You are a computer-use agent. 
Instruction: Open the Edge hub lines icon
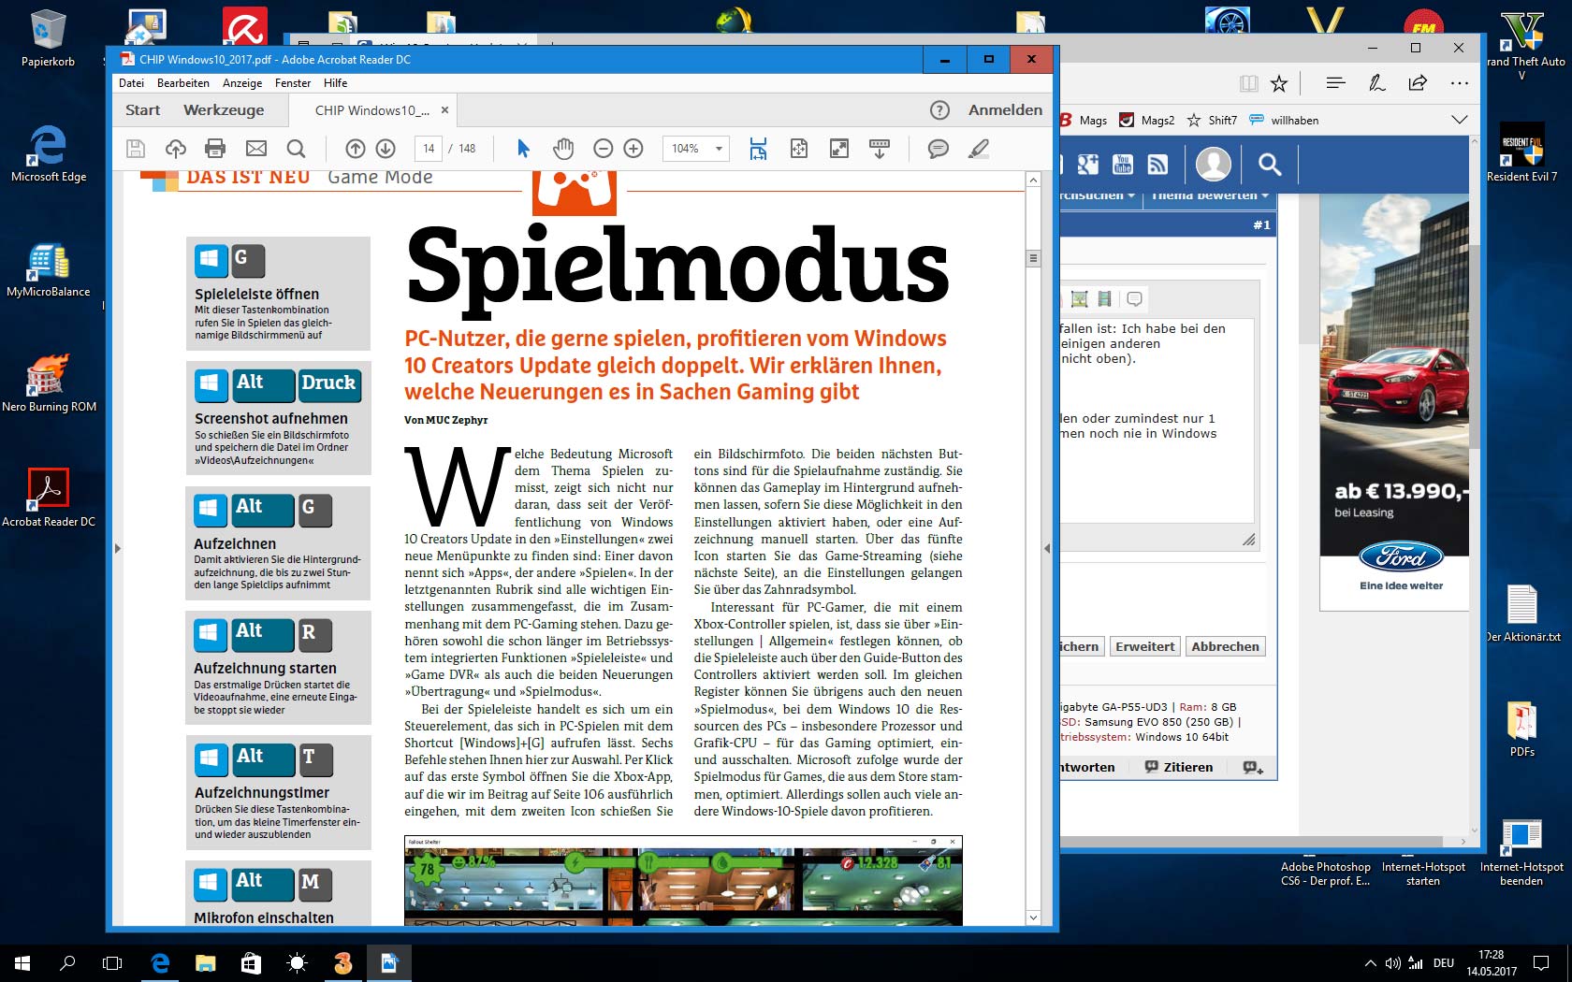point(1335,83)
